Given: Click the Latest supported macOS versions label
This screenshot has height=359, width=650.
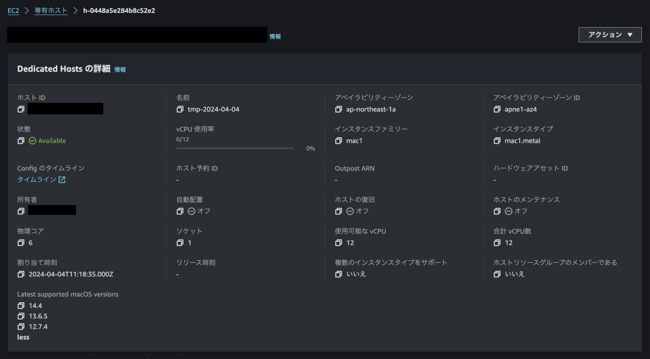Looking at the screenshot, I should click(x=68, y=295).
